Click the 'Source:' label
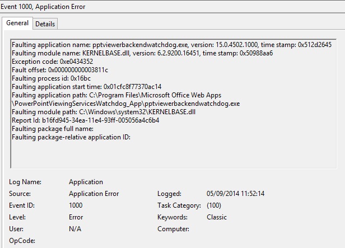Screen dimensions: 345x248 point(20,194)
